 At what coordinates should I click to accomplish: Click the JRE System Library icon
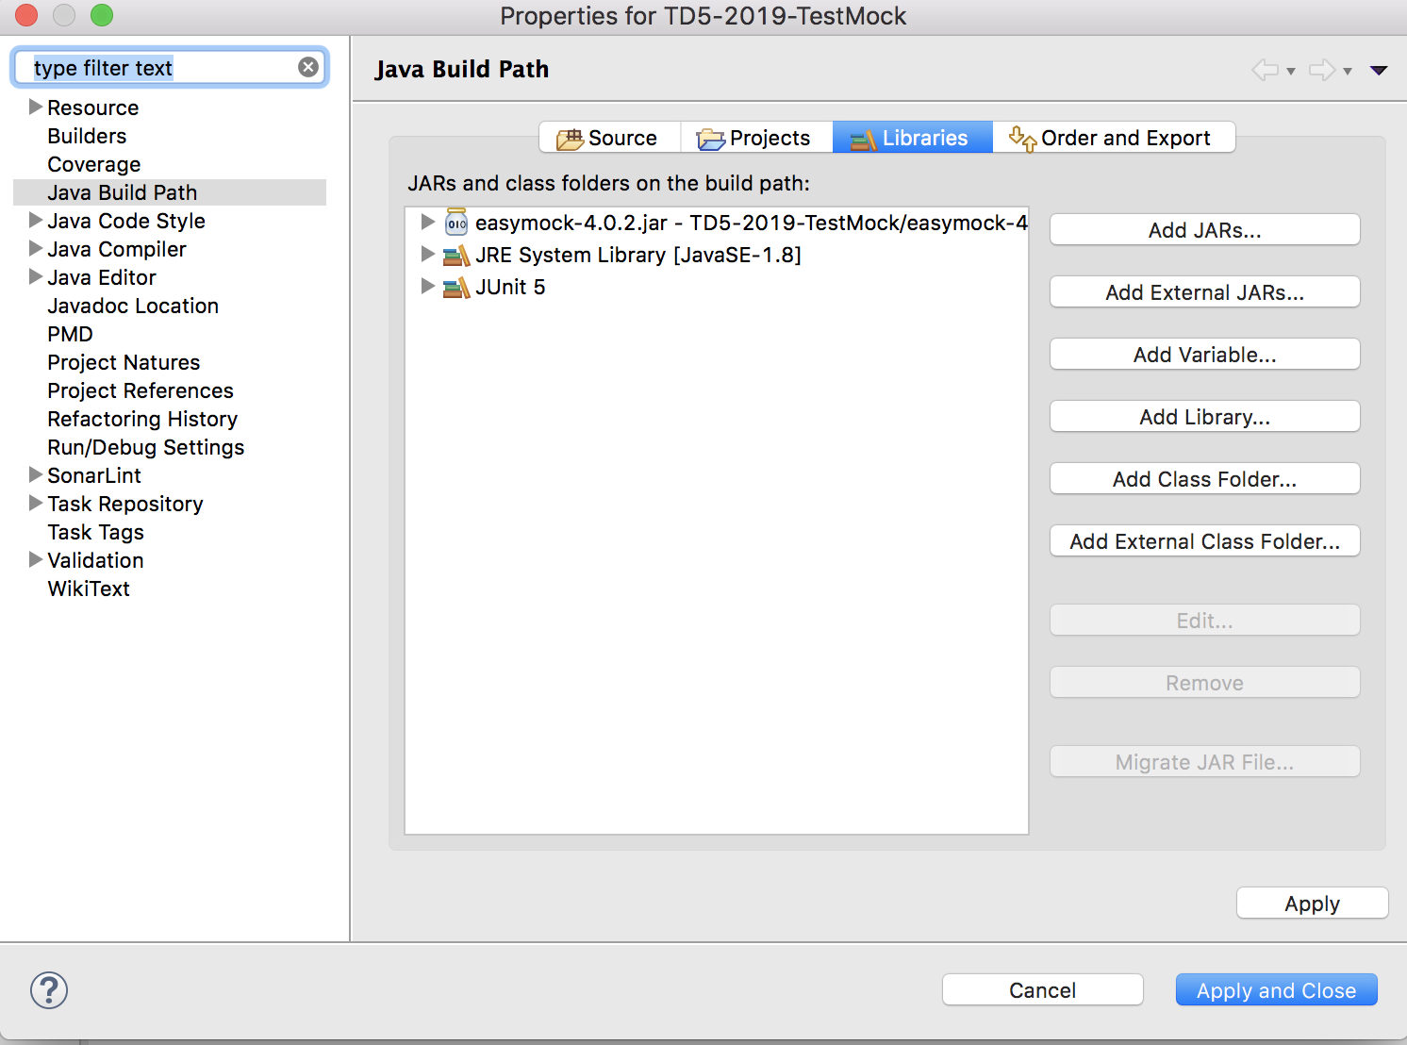456,256
